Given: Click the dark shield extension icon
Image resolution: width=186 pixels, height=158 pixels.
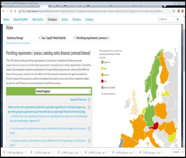Looking at the screenshot, I should pos(179,11).
